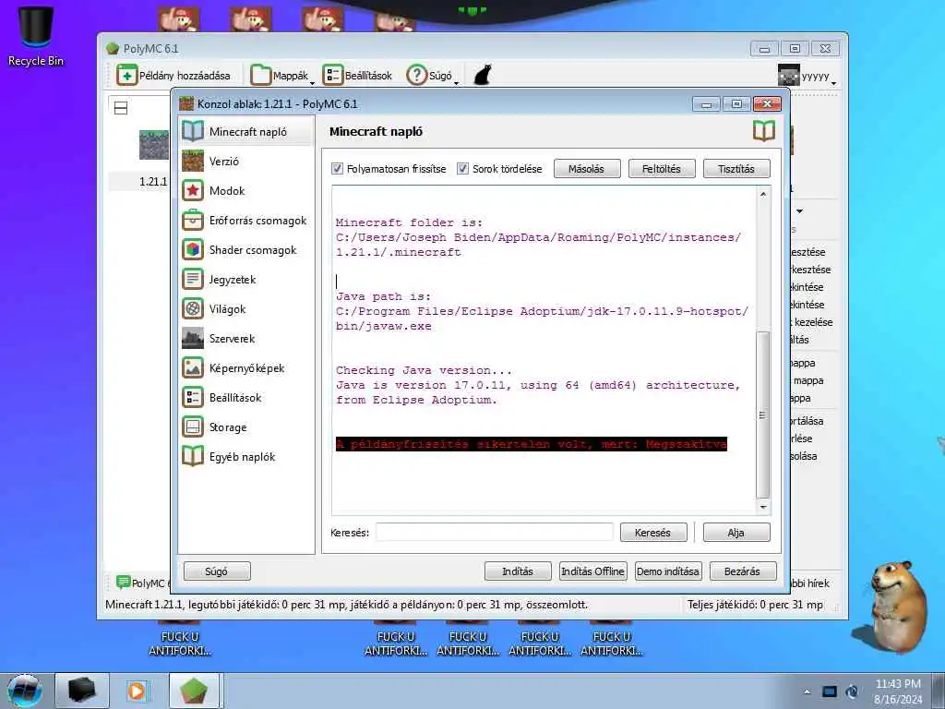Click Példány hozzáadása in PolyMC toolbar
This screenshot has height=709, width=945.
point(173,76)
